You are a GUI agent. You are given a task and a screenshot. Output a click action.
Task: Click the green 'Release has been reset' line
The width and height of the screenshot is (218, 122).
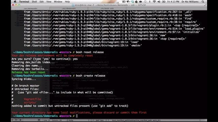29,72
